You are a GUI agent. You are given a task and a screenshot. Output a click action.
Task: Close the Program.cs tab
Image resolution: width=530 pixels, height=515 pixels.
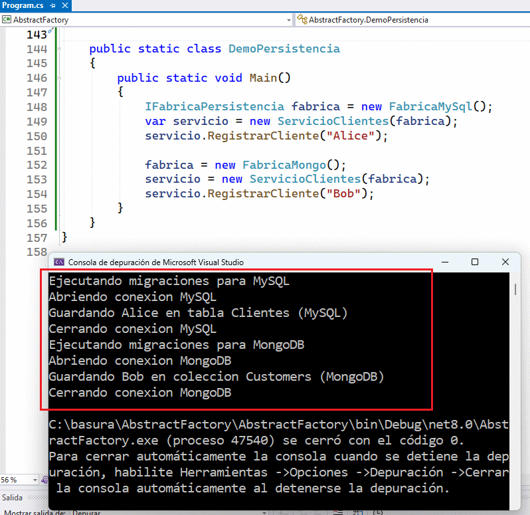point(66,5)
